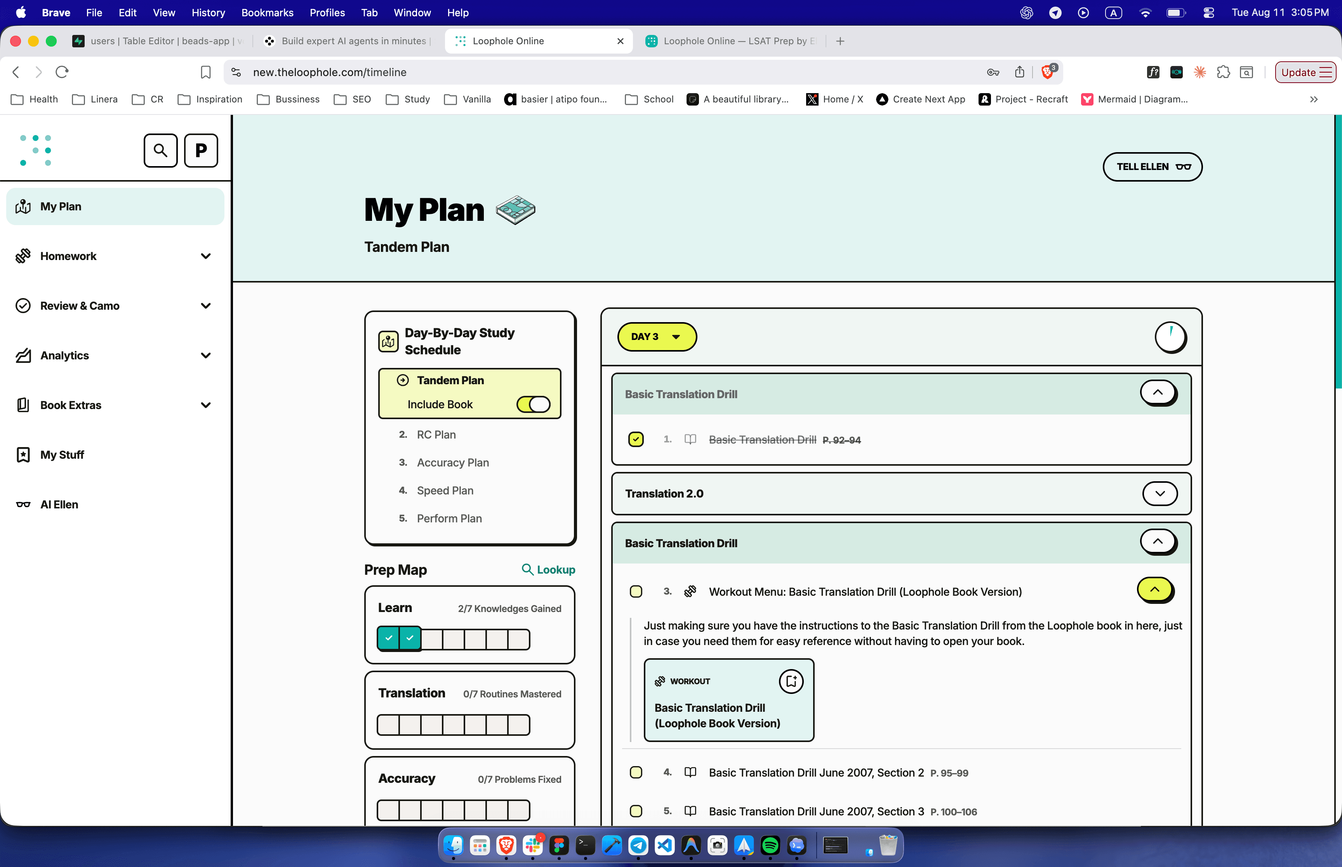The image size is (1342, 867).
Task: Open the Inspiration bookmarks folder
Action: 210,99
